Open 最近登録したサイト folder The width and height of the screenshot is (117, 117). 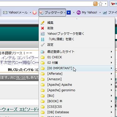77,51
